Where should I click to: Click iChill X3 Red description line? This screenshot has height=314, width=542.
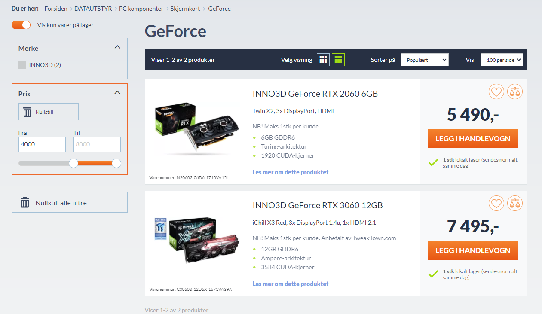314,223
